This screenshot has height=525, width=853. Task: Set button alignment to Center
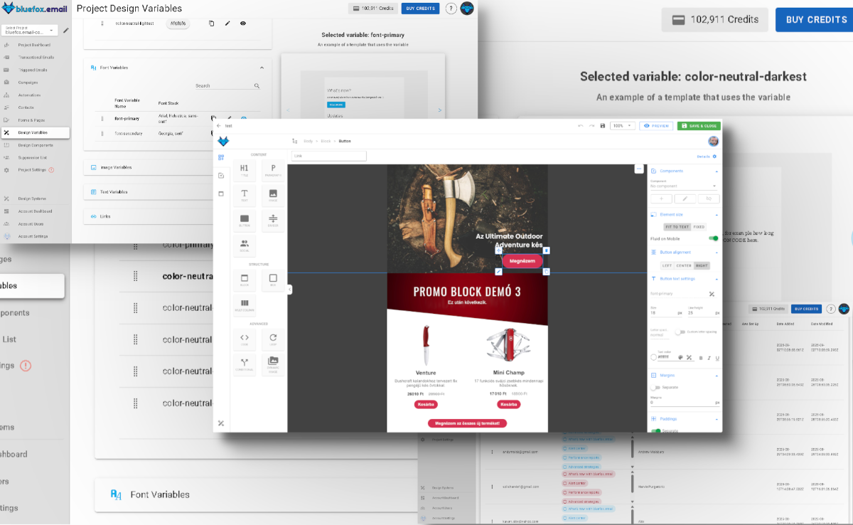(x=684, y=265)
